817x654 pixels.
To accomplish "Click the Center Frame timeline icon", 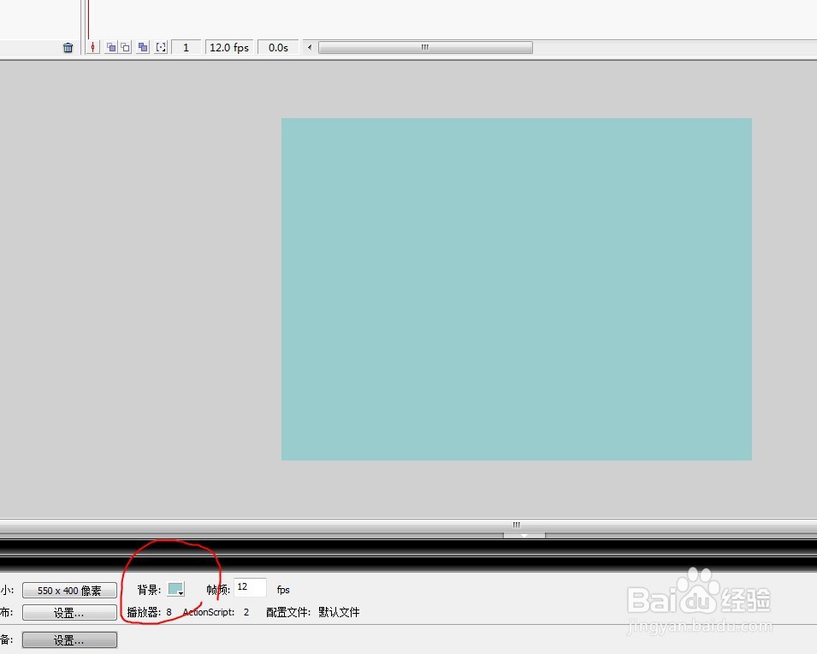I will click(92, 47).
